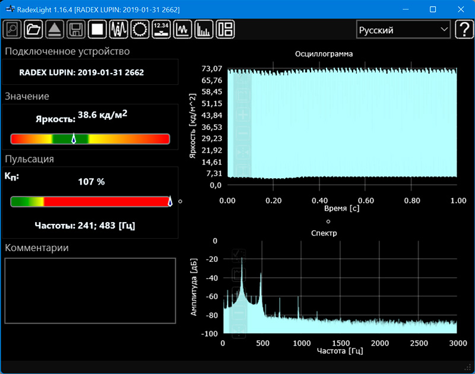
Task: Click the eject device triangle icon
Action: pos(55,29)
